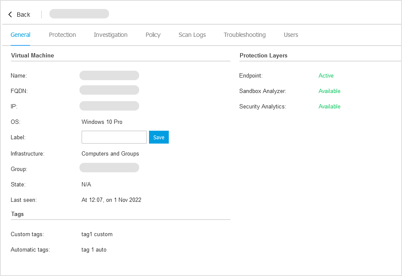
Task: Click the Save label button
Action: click(x=159, y=137)
